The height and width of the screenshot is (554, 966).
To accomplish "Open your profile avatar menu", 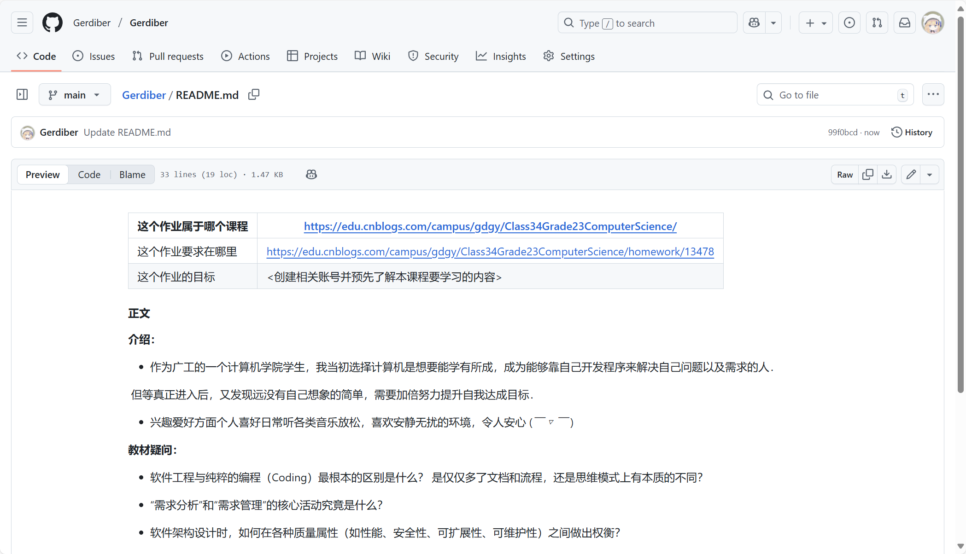I will [x=932, y=22].
